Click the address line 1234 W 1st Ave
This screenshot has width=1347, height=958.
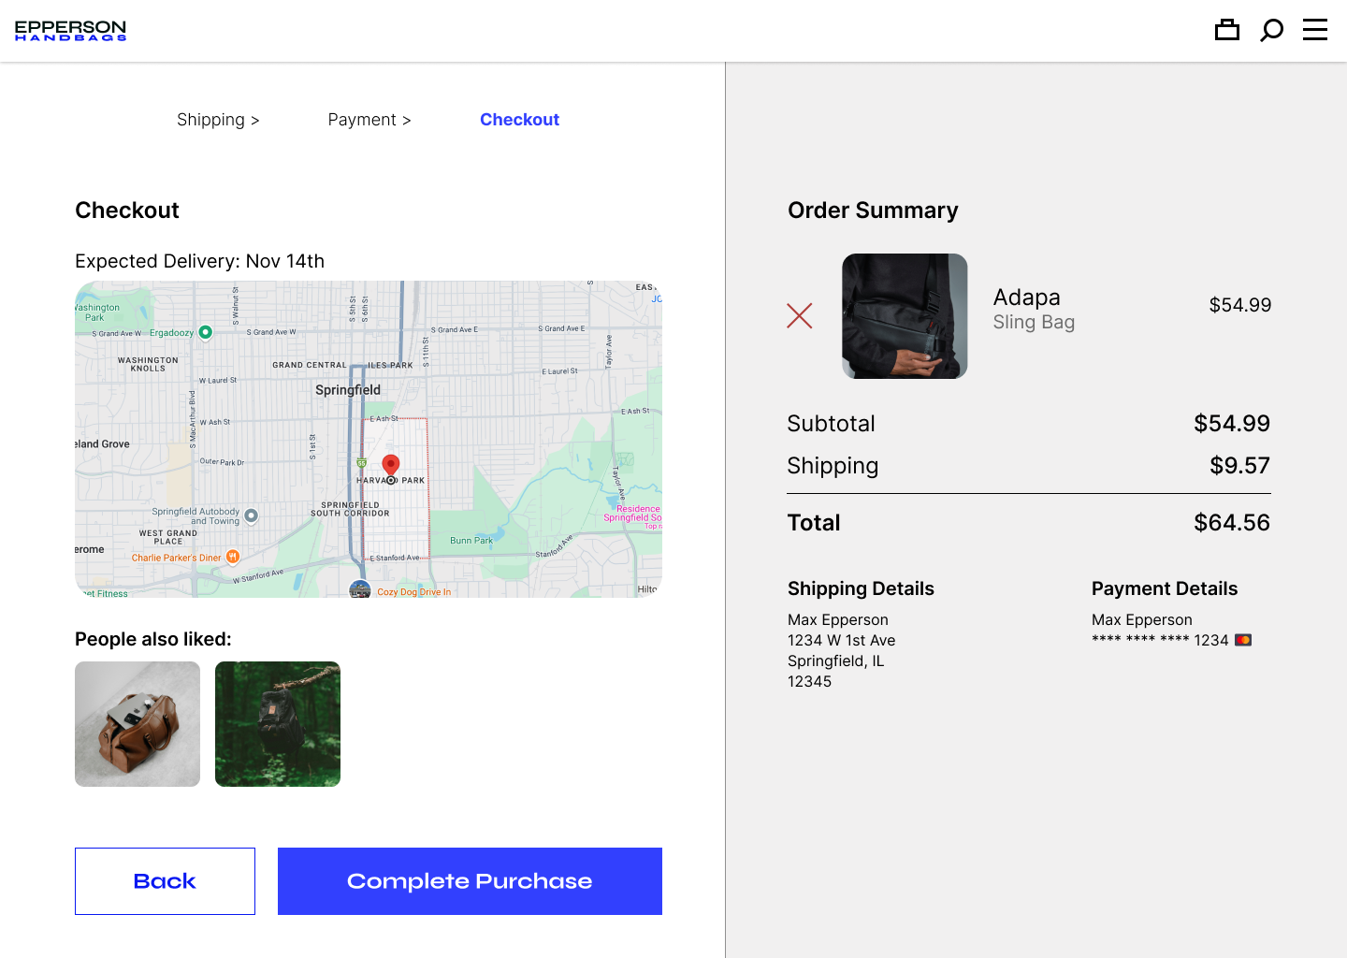(842, 640)
